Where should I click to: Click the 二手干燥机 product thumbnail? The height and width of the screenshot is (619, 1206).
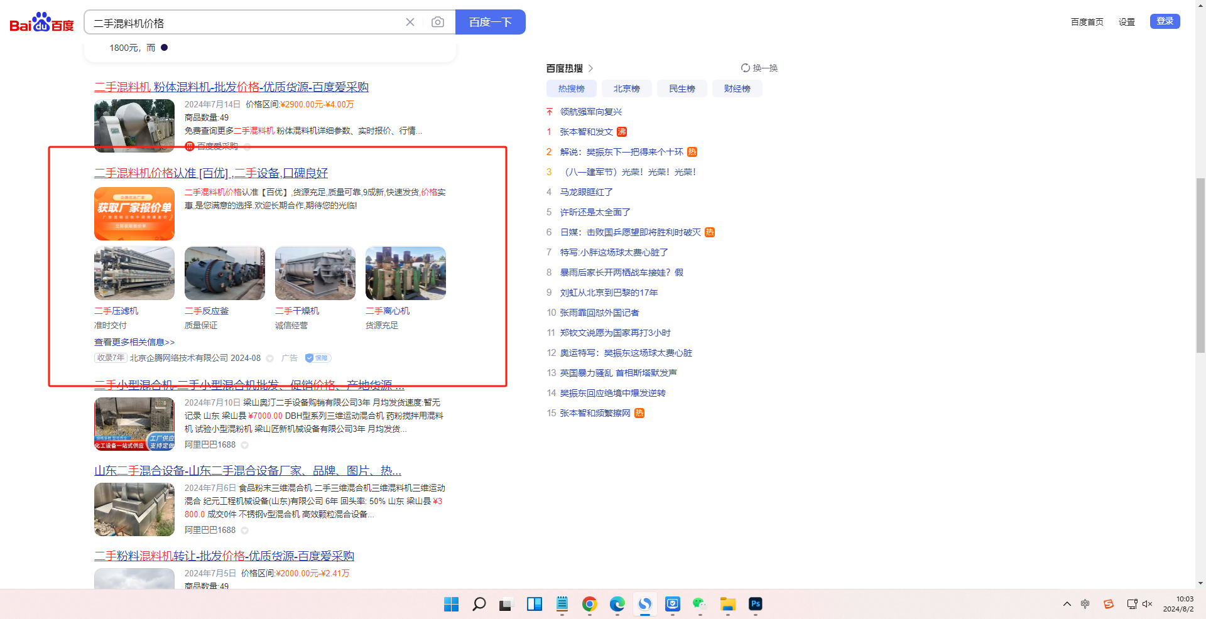coord(315,273)
